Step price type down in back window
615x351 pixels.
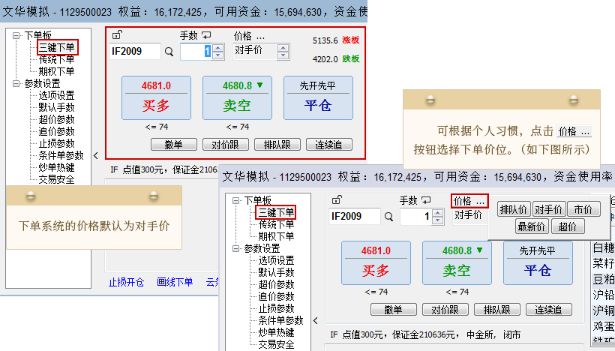pyautogui.click(x=283, y=55)
